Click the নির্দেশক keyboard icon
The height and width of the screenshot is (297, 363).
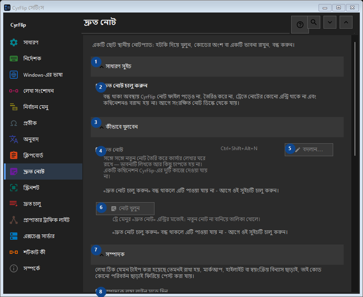click(14, 59)
